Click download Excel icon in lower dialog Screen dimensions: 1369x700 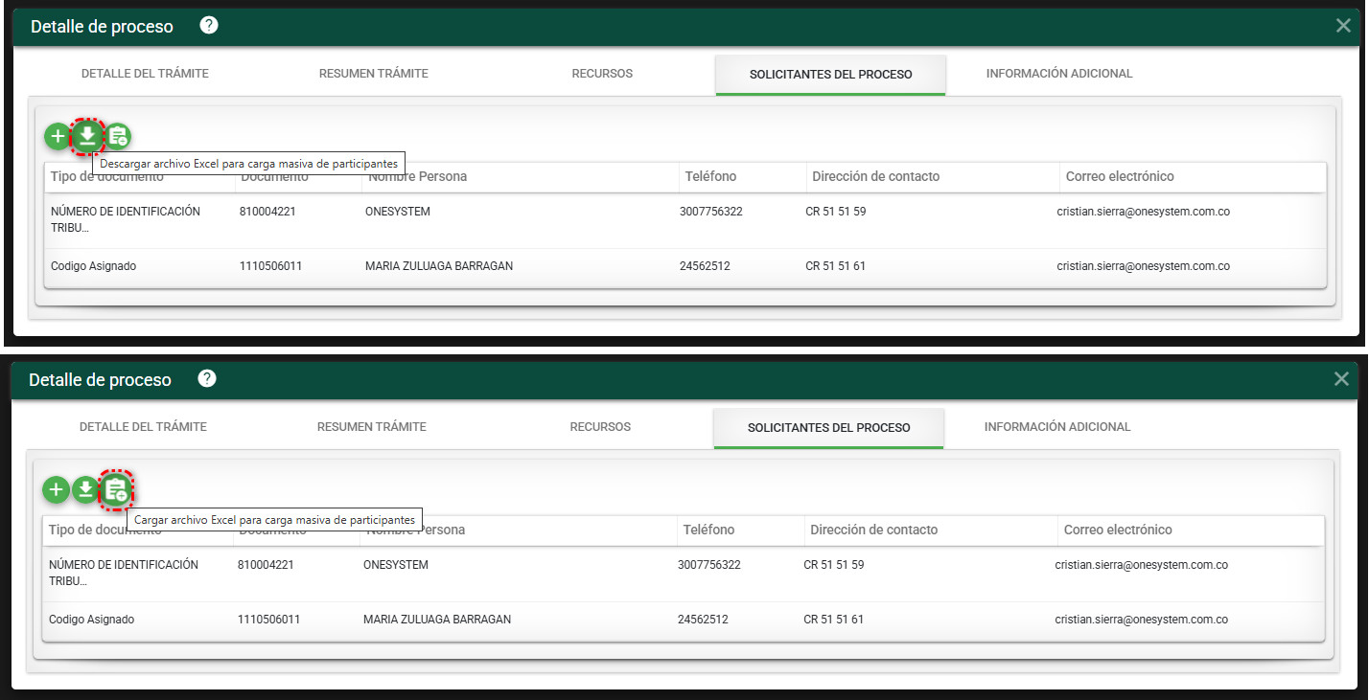tap(85, 490)
